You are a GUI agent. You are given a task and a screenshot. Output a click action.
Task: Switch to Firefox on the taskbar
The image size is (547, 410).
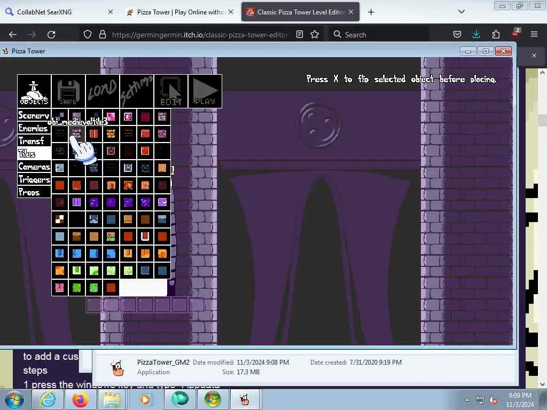(x=80, y=399)
